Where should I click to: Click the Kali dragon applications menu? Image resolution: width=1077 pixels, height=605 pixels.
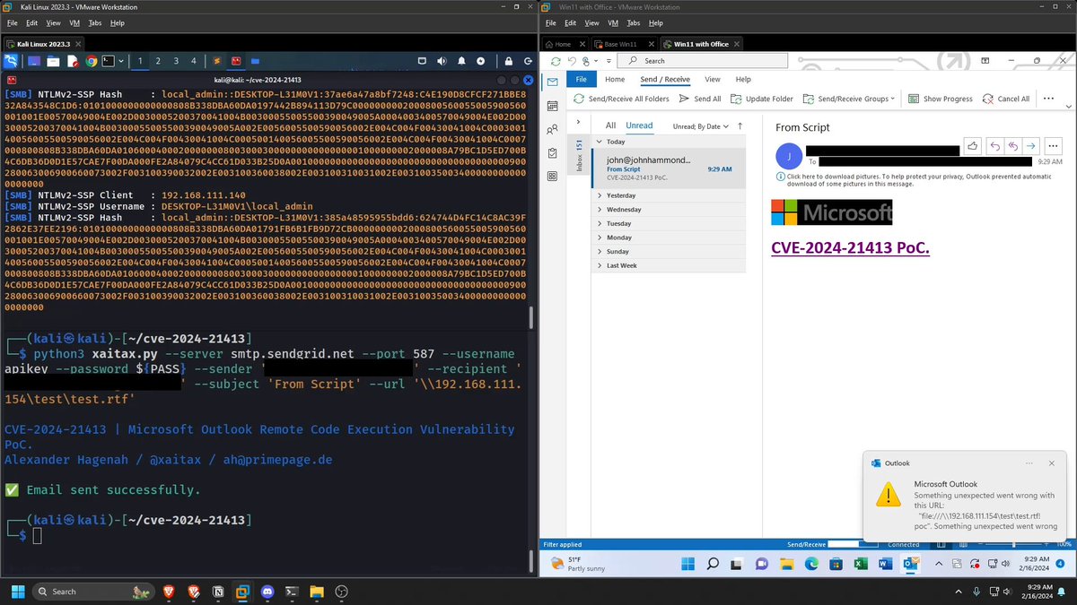tap(11, 61)
